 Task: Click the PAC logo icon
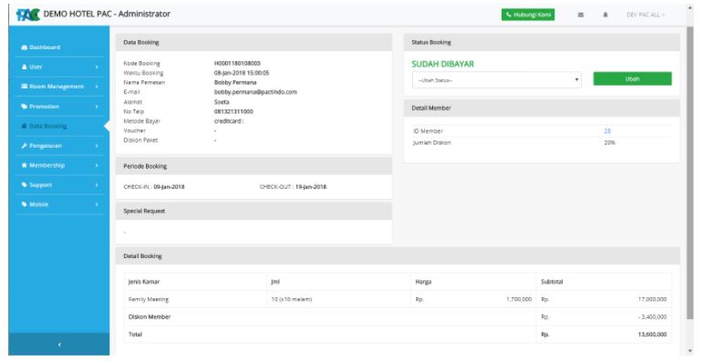click(28, 15)
